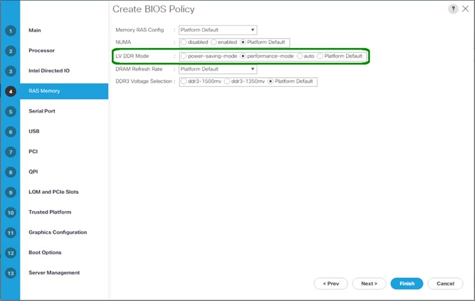
Task: Open the Trusted Platform step
Action: 50,212
